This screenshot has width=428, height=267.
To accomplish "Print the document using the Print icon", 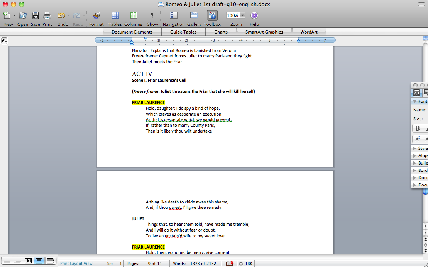I will click(47, 15).
